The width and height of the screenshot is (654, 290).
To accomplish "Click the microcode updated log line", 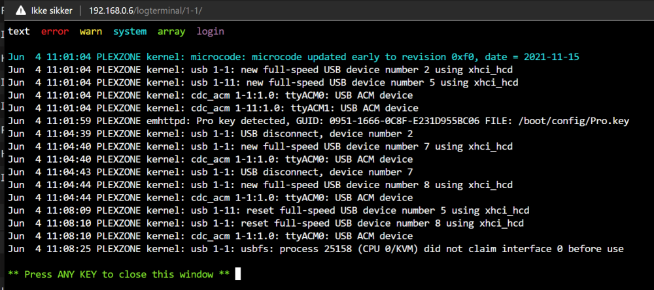I will 294,57.
